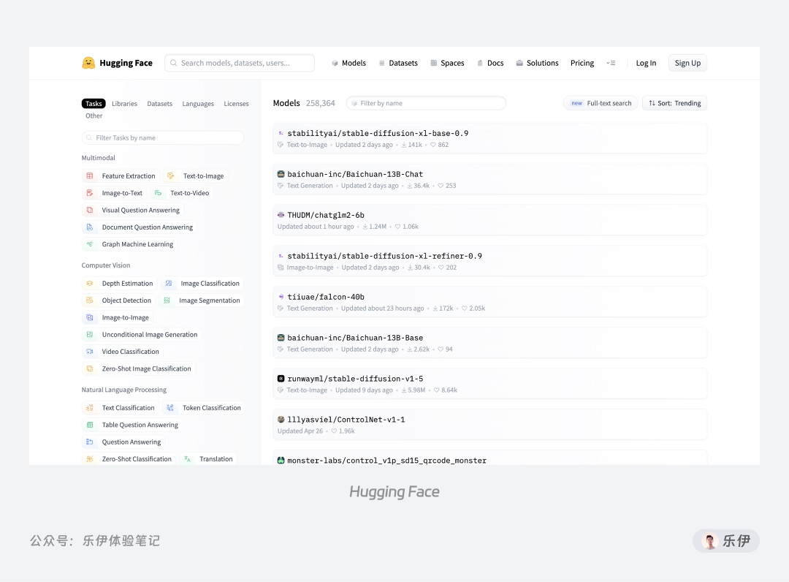The image size is (789, 582).
Task: Click the Graph Machine Learning icon
Action: point(90,244)
